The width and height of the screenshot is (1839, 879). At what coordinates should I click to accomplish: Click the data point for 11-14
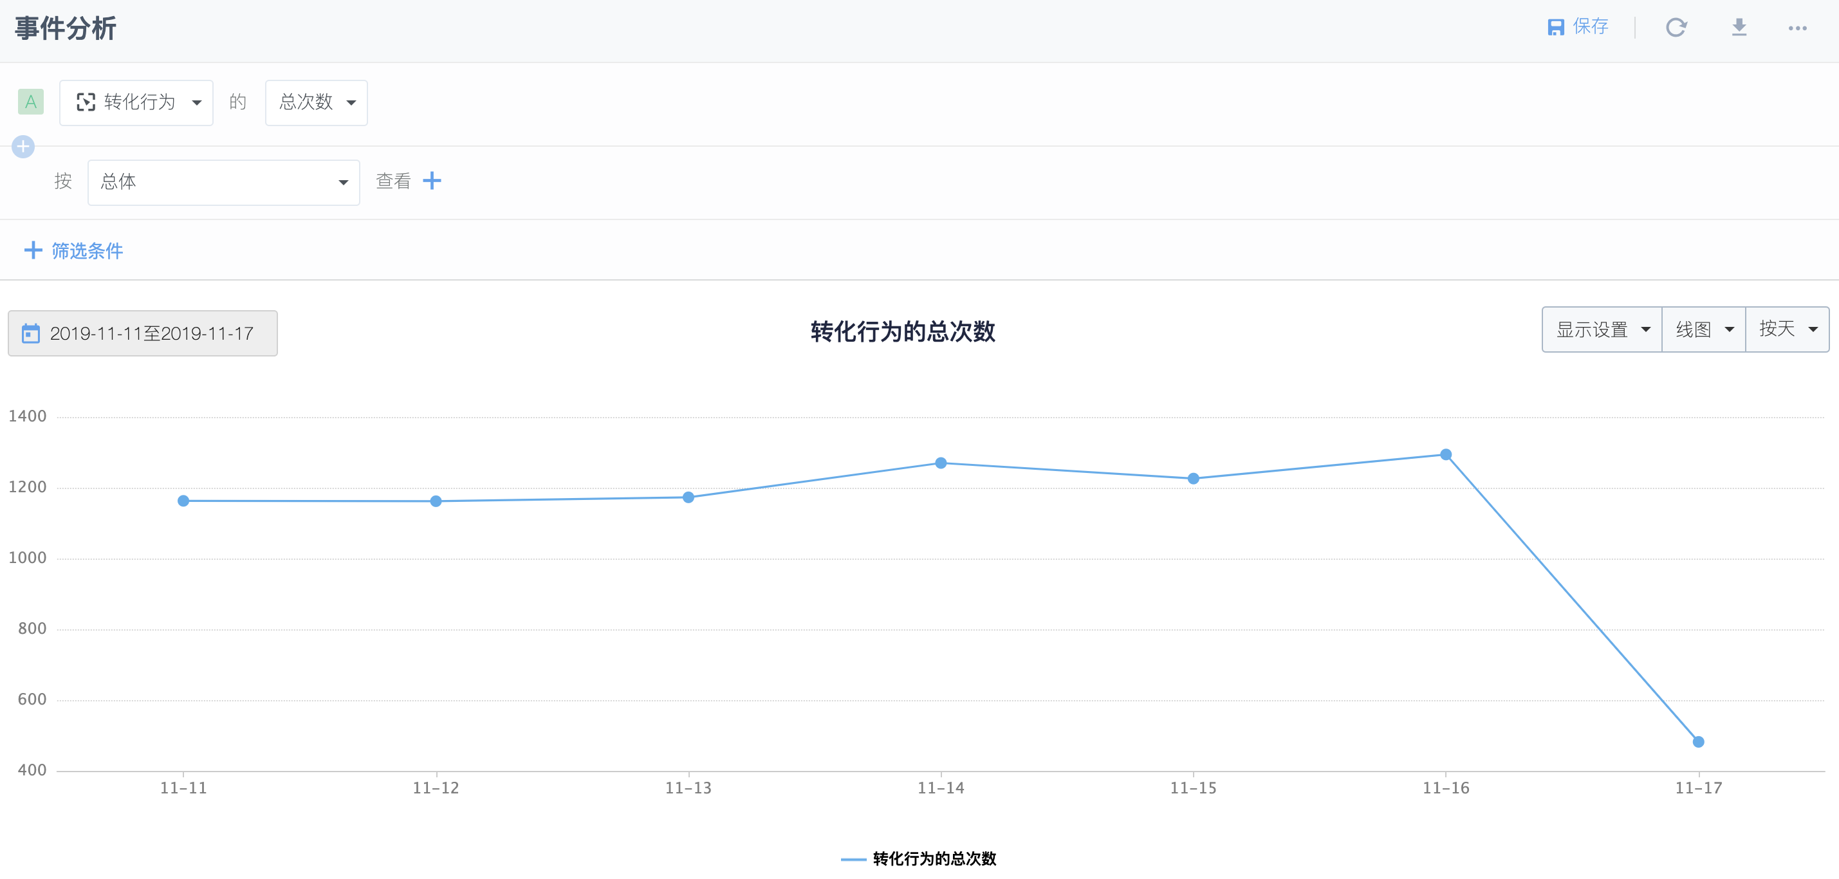[941, 463]
